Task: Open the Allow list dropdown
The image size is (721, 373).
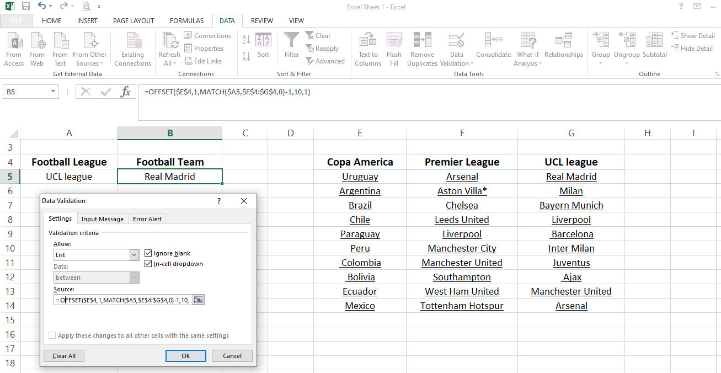Action: pyautogui.click(x=134, y=255)
